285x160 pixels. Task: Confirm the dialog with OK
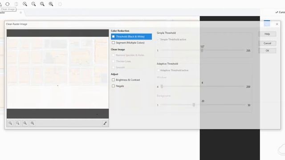267,51
